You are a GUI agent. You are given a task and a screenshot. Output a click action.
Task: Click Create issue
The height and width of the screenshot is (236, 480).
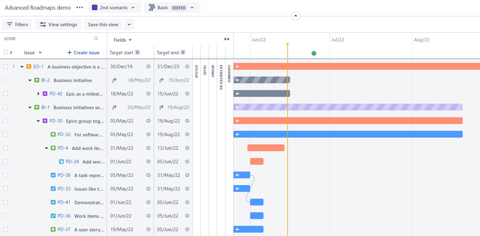pyautogui.click(x=84, y=52)
